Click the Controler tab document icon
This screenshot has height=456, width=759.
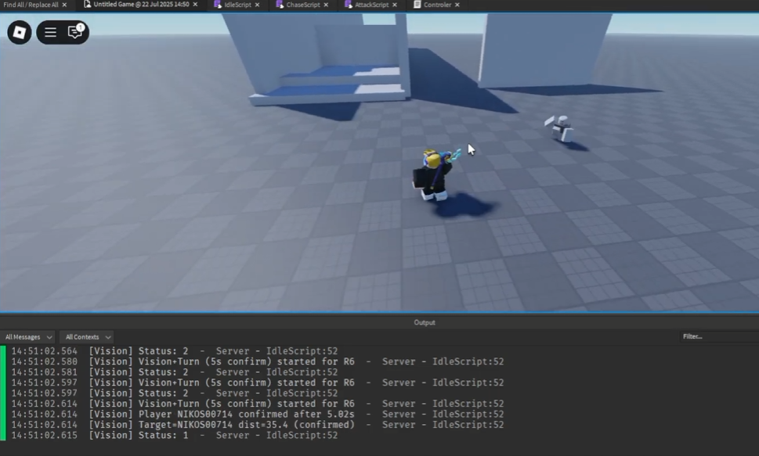(x=417, y=5)
